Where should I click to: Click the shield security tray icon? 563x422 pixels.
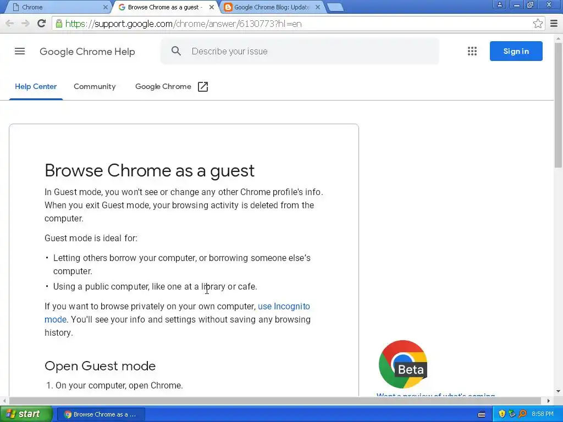pyautogui.click(x=502, y=414)
